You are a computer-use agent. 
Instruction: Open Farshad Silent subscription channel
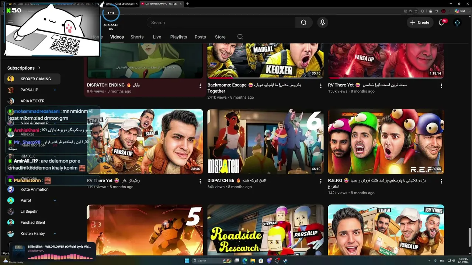click(x=32, y=222)
